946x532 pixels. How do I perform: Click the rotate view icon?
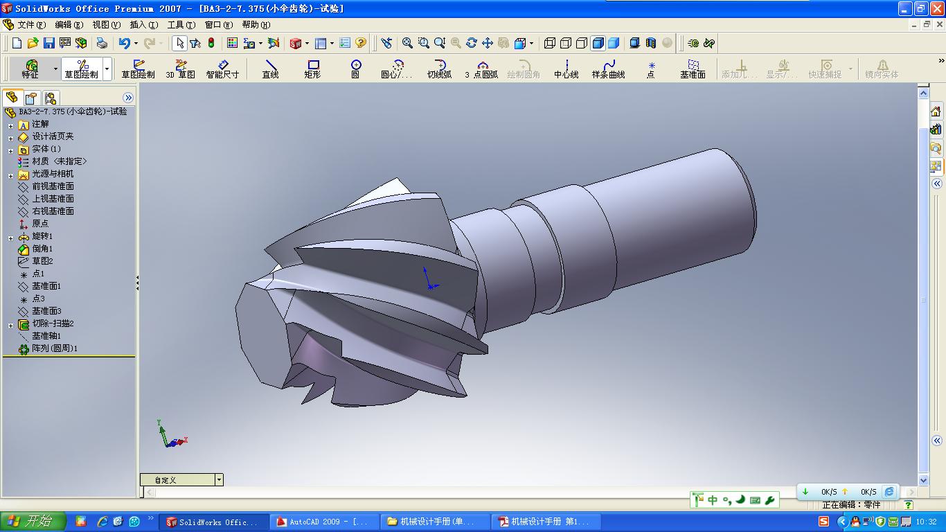coord(472,43)
